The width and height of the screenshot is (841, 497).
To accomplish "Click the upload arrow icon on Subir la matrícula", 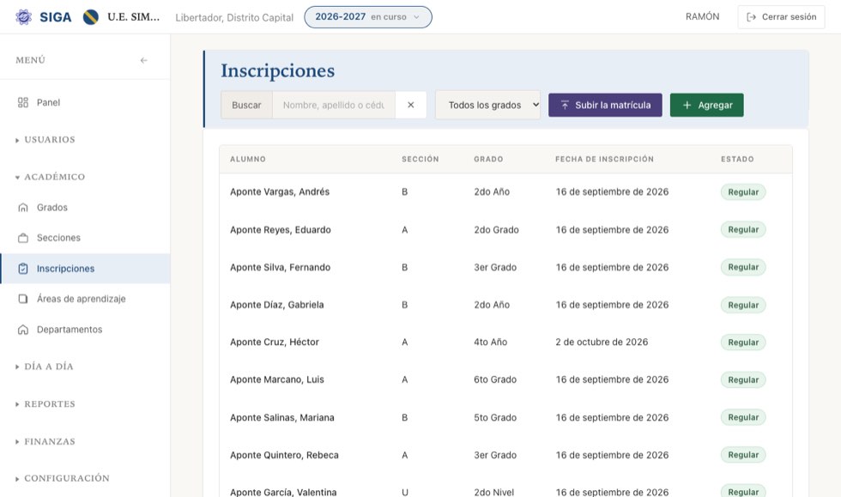I will click(x=565, y=106).
